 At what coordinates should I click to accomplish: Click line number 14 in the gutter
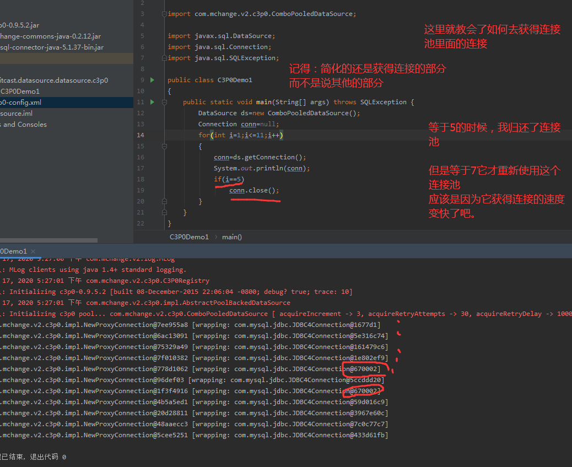pos(141,135)
